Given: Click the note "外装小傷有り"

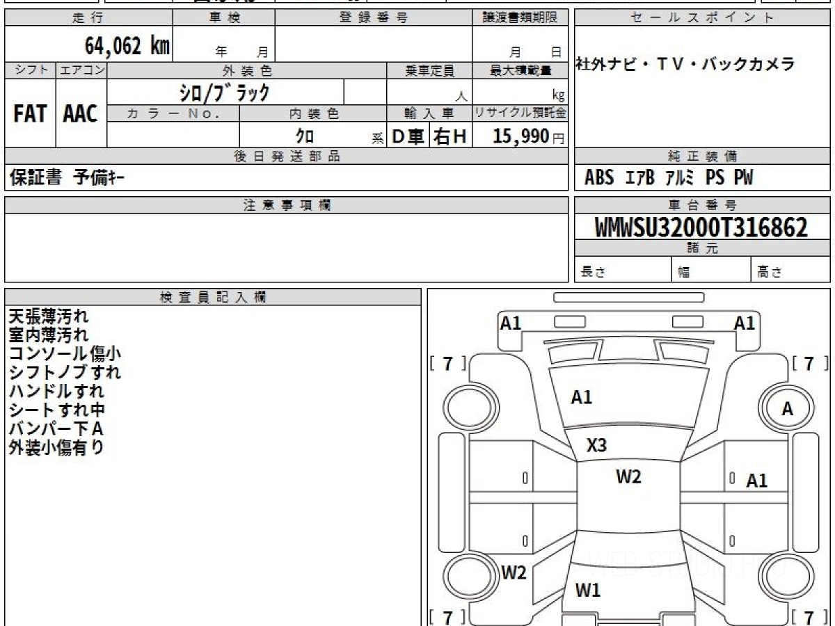Looking at the screenshot, I should (56, 447).
